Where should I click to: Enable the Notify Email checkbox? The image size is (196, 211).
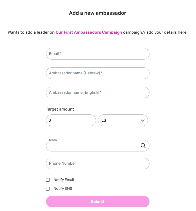48,180
